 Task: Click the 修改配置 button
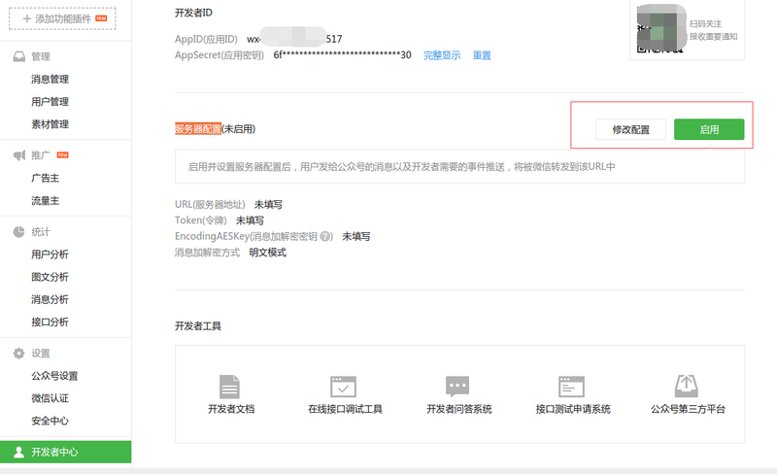(x=630, y=130)
